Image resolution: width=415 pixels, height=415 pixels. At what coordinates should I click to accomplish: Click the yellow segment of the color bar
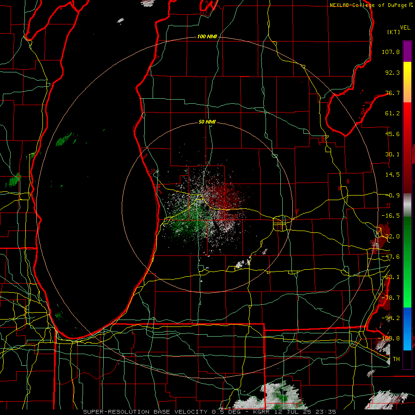(x=407, y=72)
